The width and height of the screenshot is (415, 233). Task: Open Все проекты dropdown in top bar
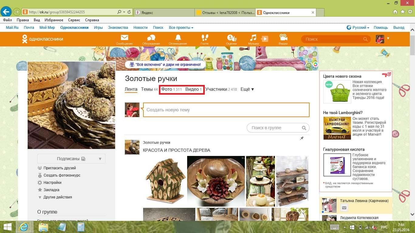click(181, 28)
